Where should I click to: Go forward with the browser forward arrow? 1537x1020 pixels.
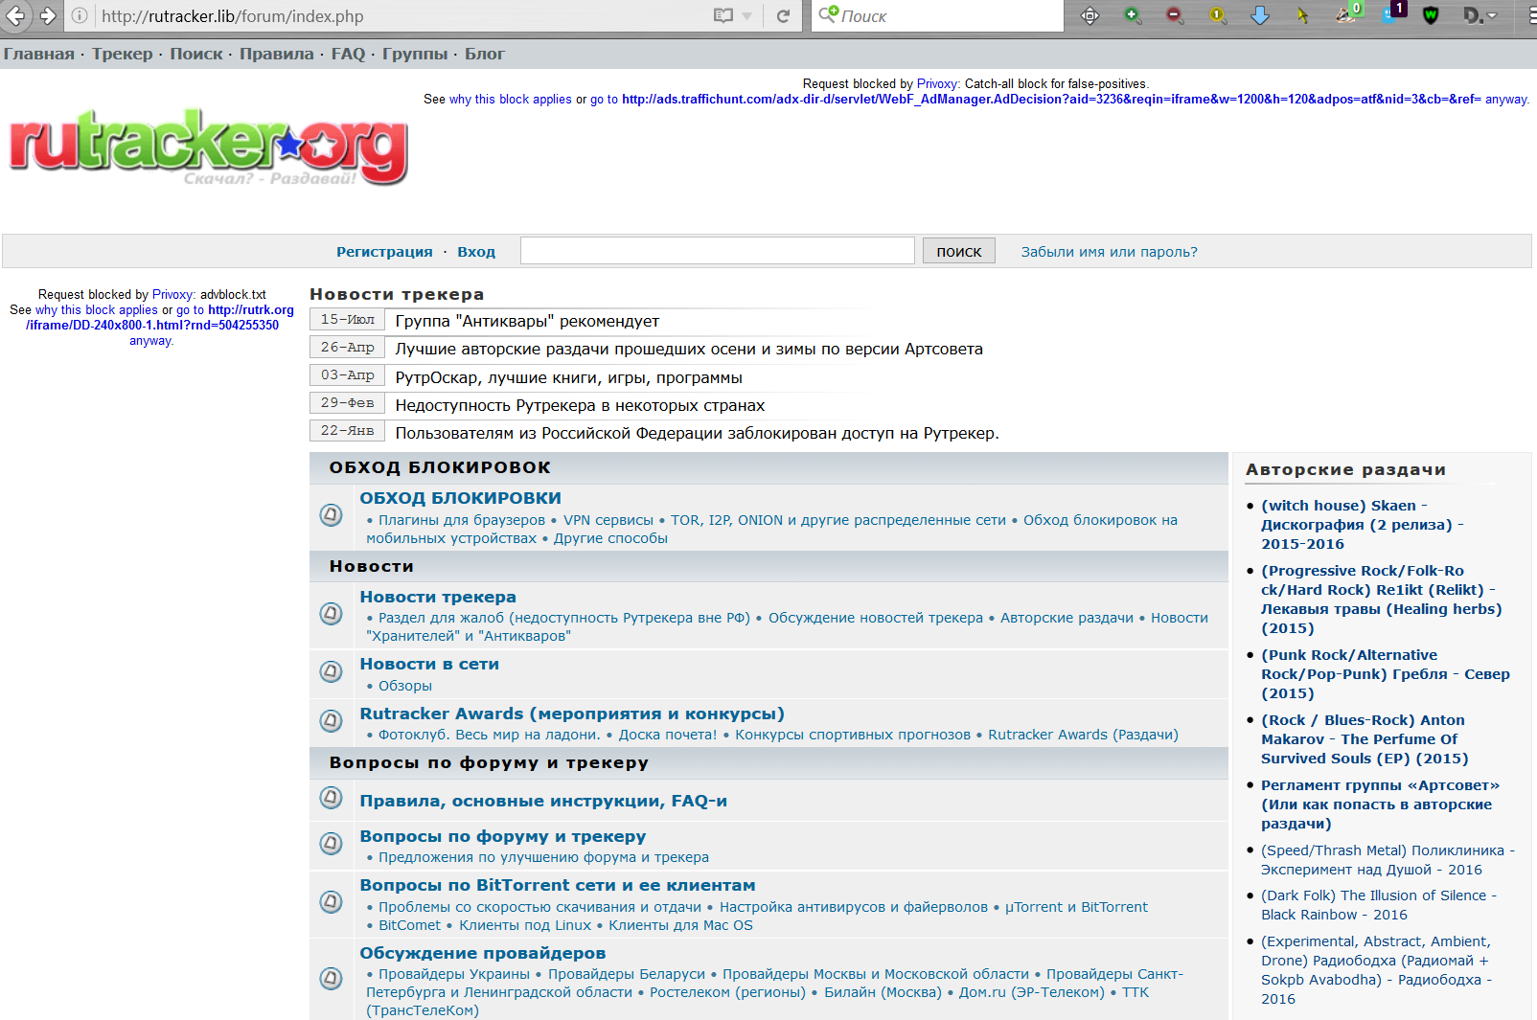pos(47,15)
